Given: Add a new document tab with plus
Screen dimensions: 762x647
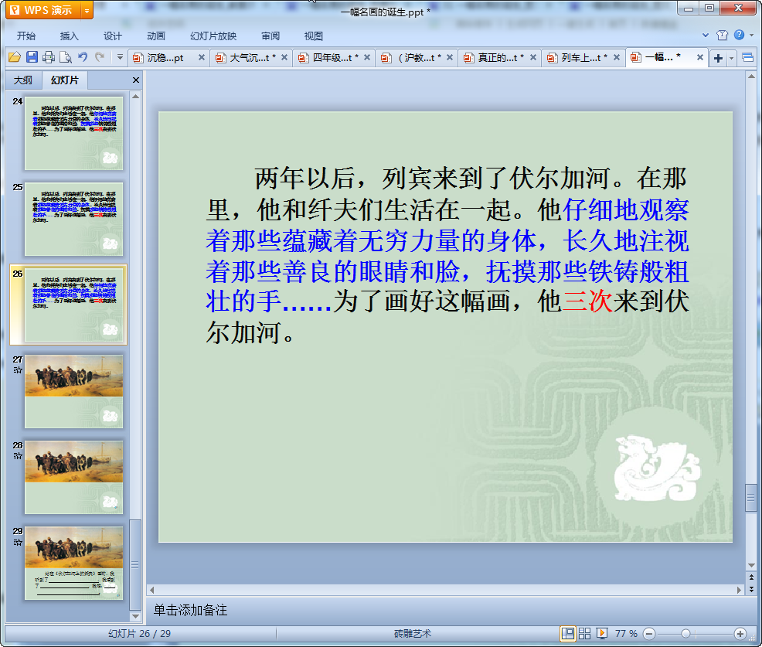Looking at the screenshot, I should point(718,58).
